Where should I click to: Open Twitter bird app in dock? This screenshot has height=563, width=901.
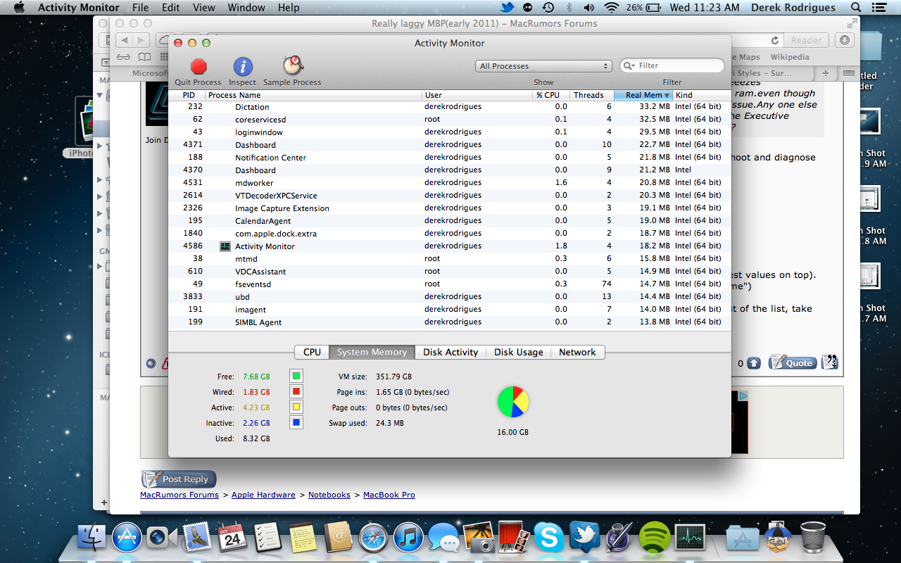click(584, 538)
